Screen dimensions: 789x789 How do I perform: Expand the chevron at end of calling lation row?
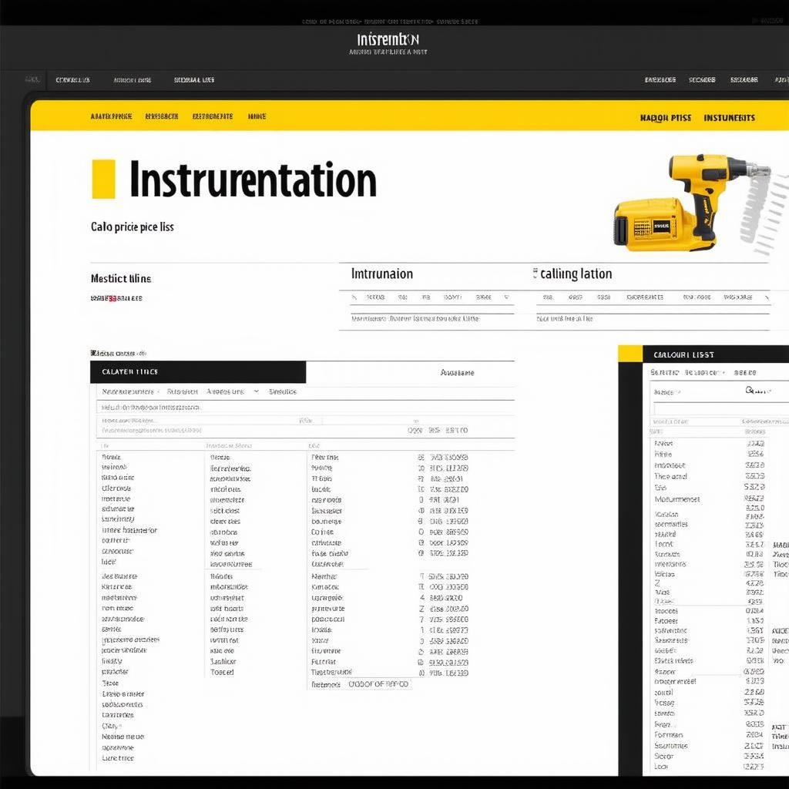767,297
